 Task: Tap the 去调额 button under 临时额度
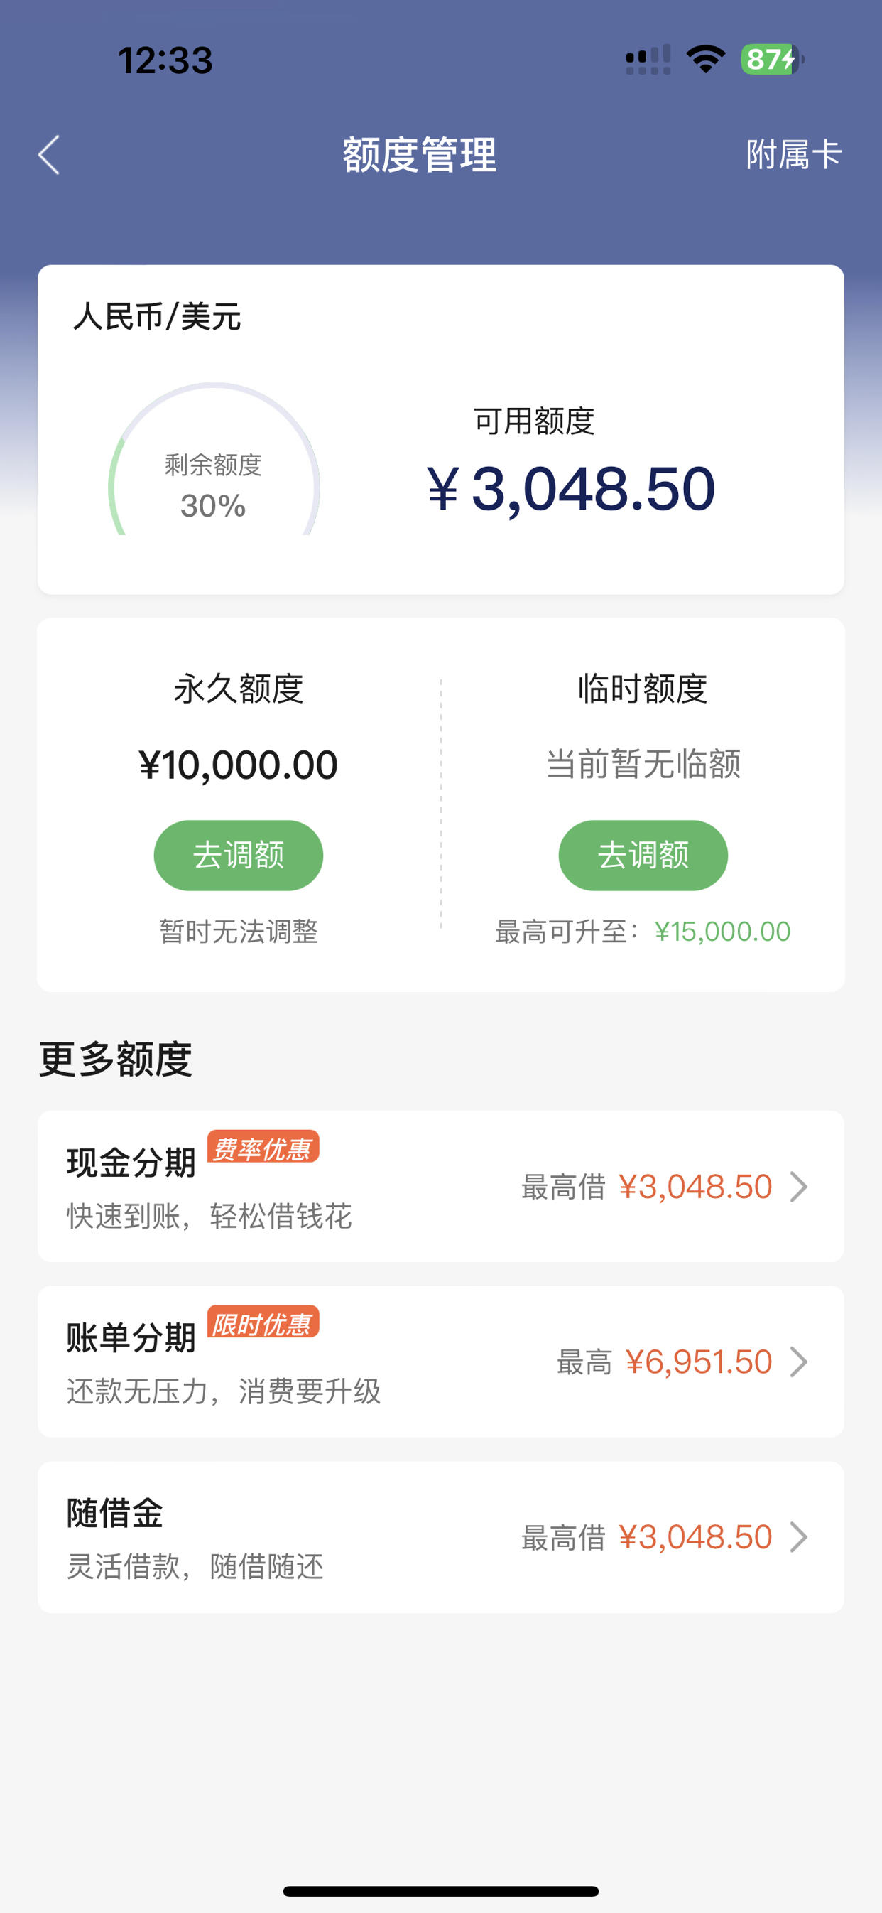643,856
